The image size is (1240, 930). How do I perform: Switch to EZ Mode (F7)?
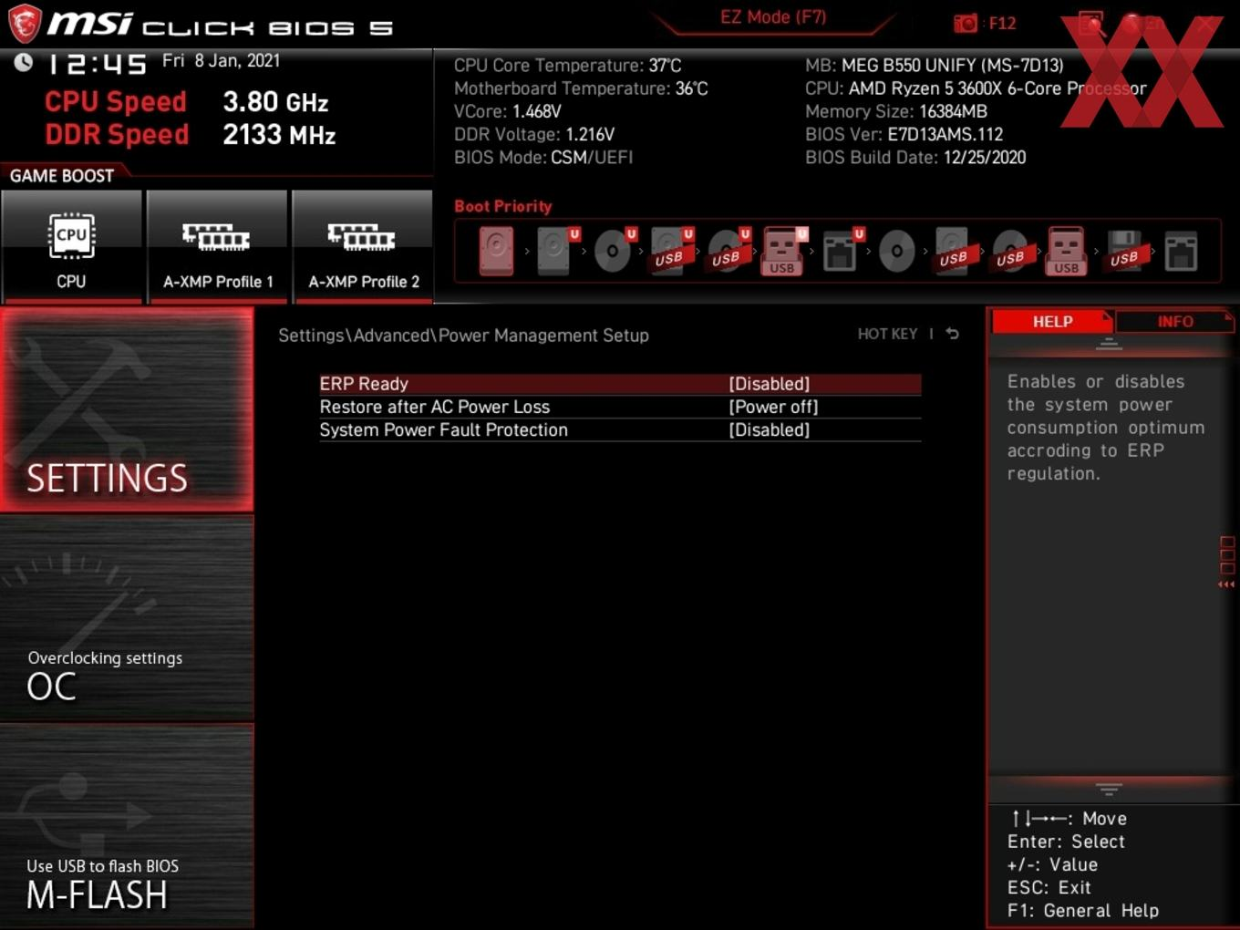point(773,16)
